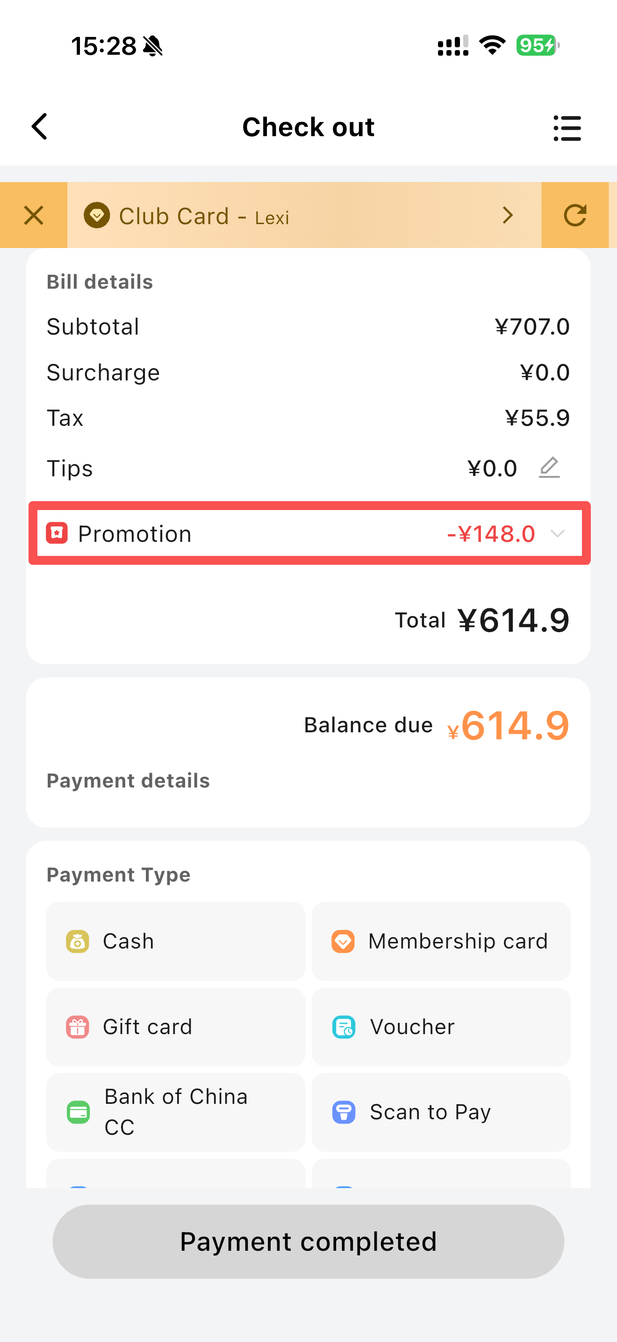Refresh the Club Card member info
The image size is (617, 1342).
pyautogui.click(x=575, y=215)
